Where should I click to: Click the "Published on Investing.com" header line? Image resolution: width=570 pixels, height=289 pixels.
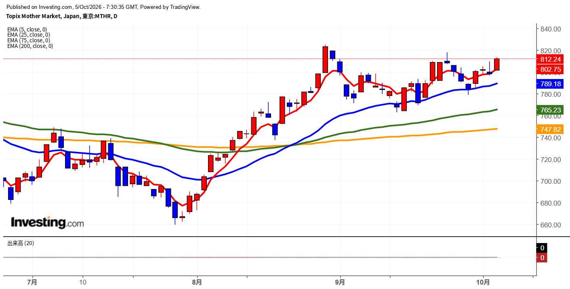coord(103,7)
